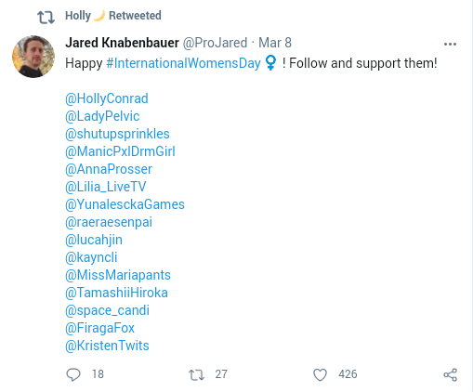Click the @raeraesenpai mention
473x392 pixels.
click(x=109, y=222)
